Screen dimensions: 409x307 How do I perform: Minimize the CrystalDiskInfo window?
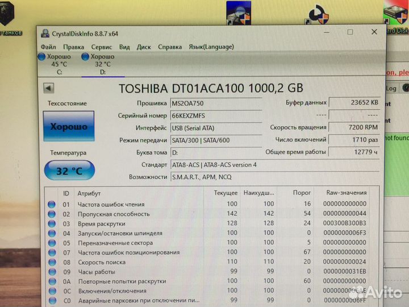(x=326, y=32)
